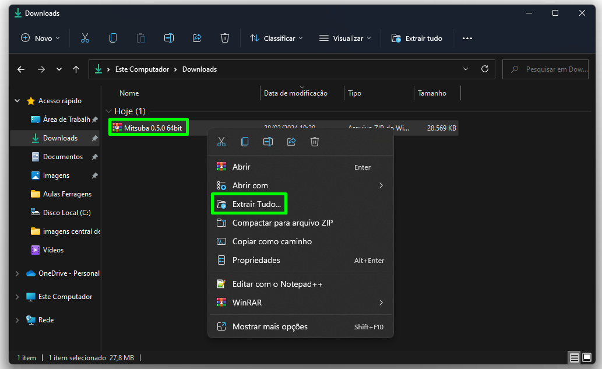
Task: Click Rename icon in the context menu
Action: [x=268, y=142]
